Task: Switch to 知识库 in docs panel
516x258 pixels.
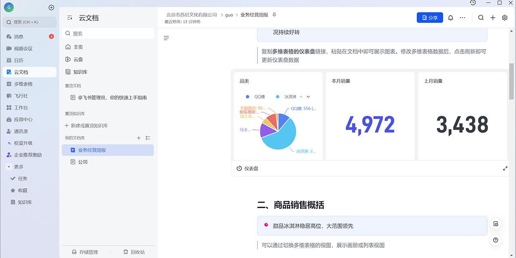Action: click(80, 72)
